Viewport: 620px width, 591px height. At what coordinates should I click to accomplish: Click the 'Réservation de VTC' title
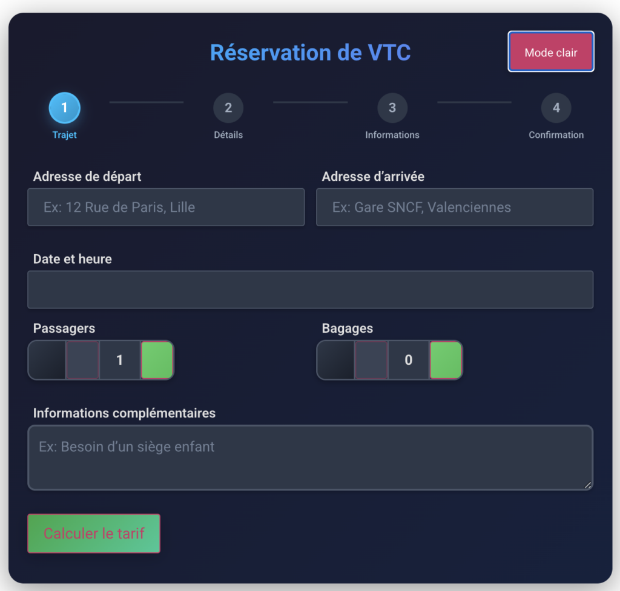pyautogui.click(x=310, y=53)
